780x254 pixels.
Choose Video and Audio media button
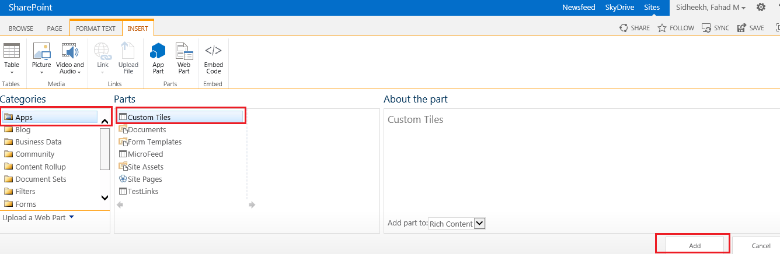(70, 58)
